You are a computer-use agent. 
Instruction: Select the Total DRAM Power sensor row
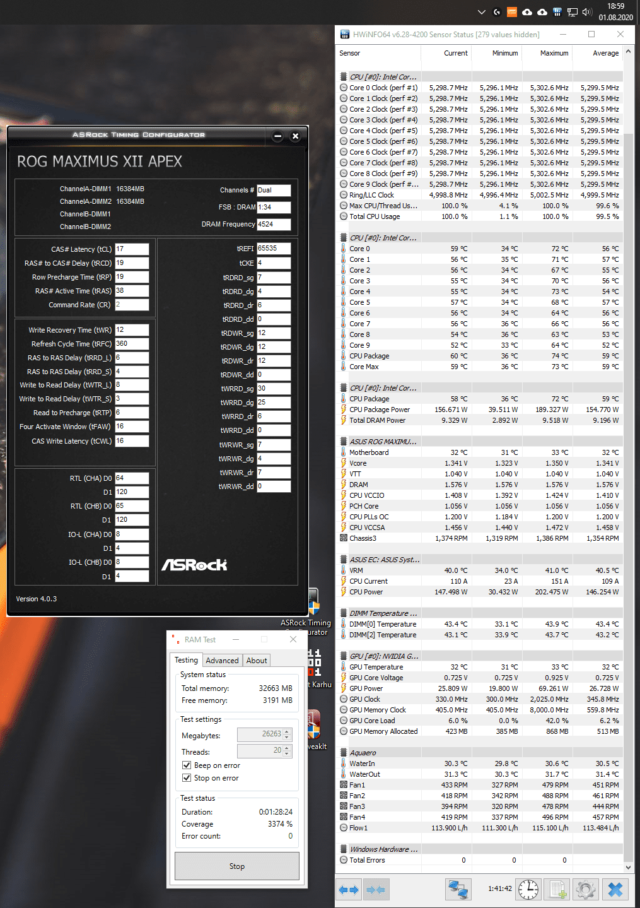tap(480, 420)
